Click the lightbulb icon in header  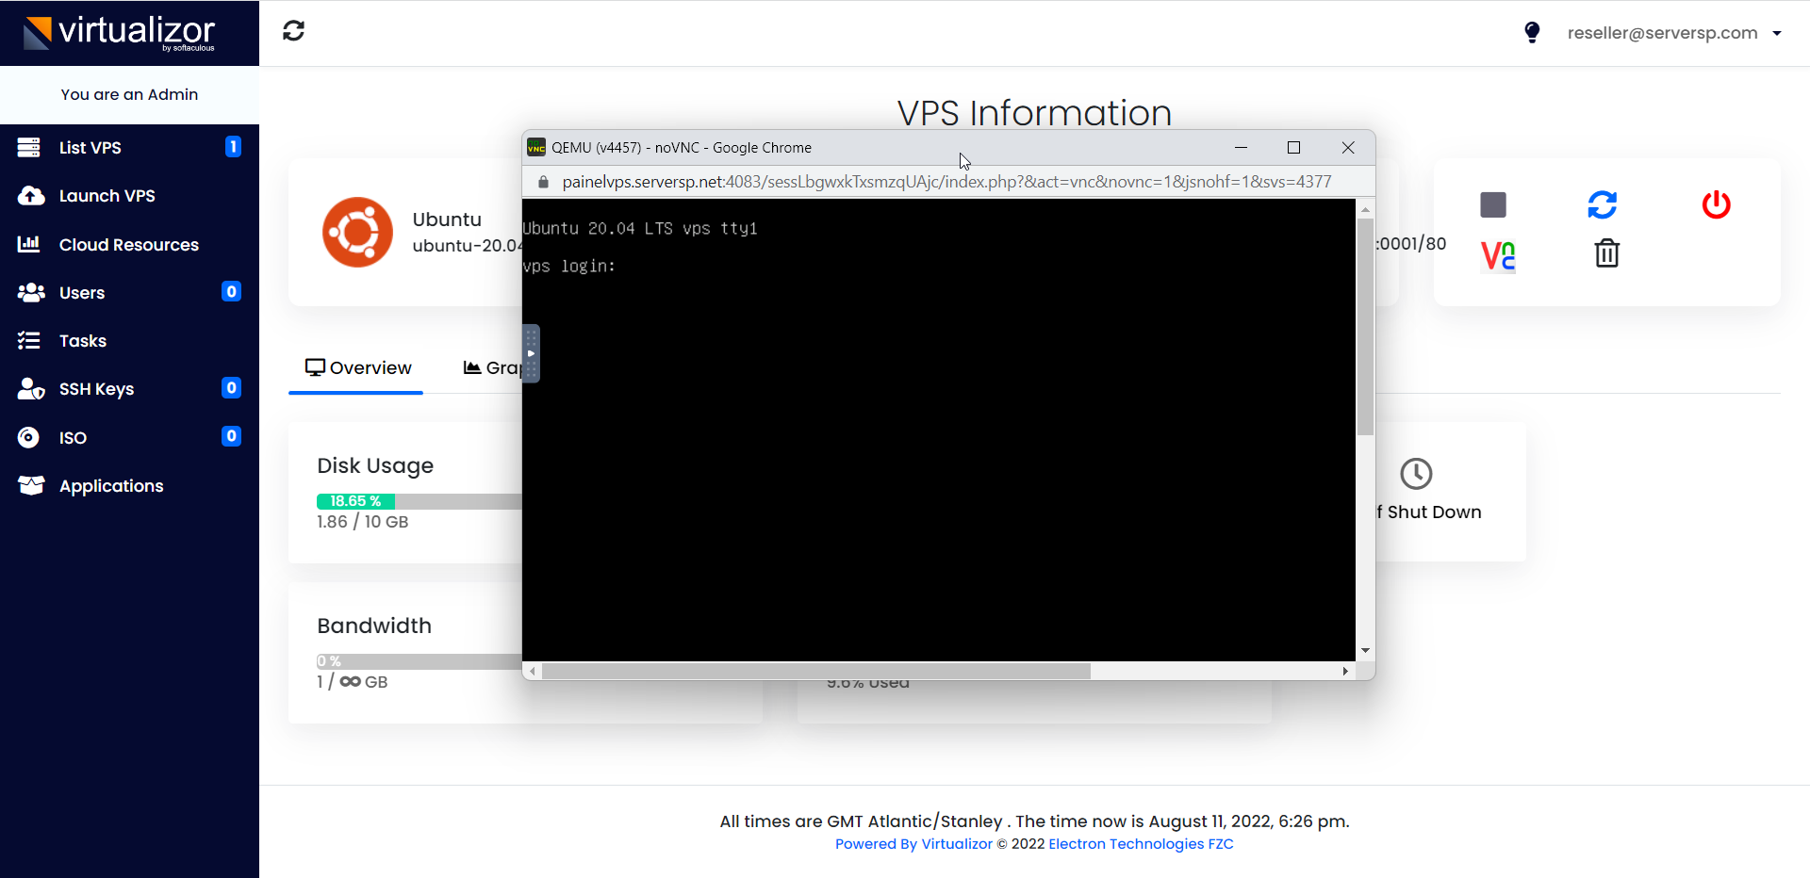[1532, 33]
